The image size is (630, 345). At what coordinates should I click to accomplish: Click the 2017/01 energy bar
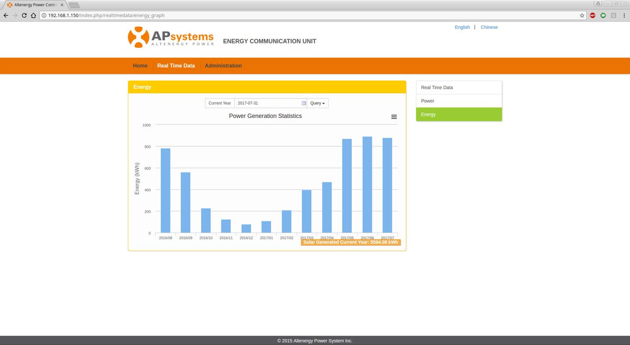tap(266, 227)
